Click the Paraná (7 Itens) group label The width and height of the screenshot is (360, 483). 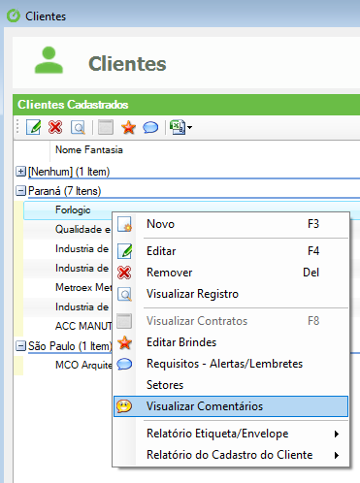coord(64,191)
